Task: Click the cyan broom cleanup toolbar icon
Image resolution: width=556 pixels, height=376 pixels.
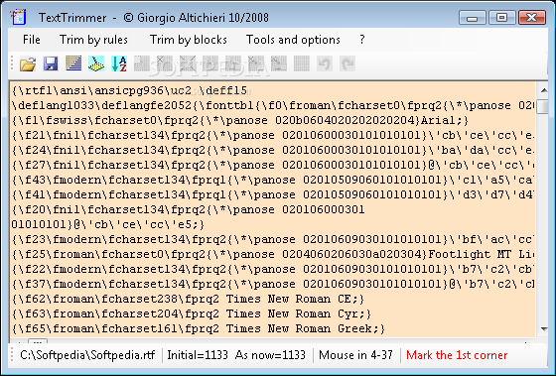Action: click(96, 63)
